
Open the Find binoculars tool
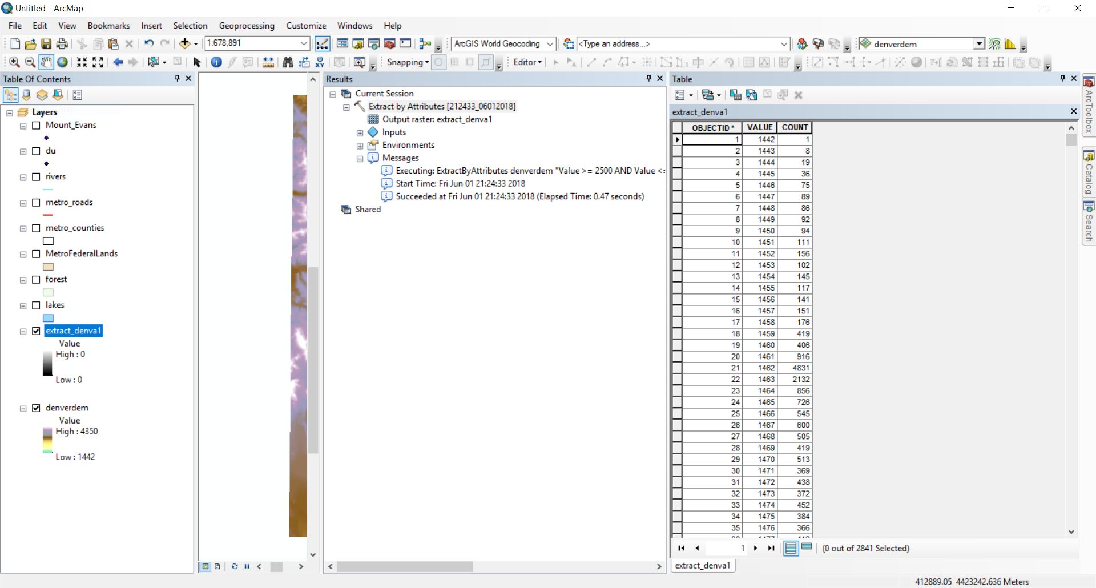click(288, 62)
